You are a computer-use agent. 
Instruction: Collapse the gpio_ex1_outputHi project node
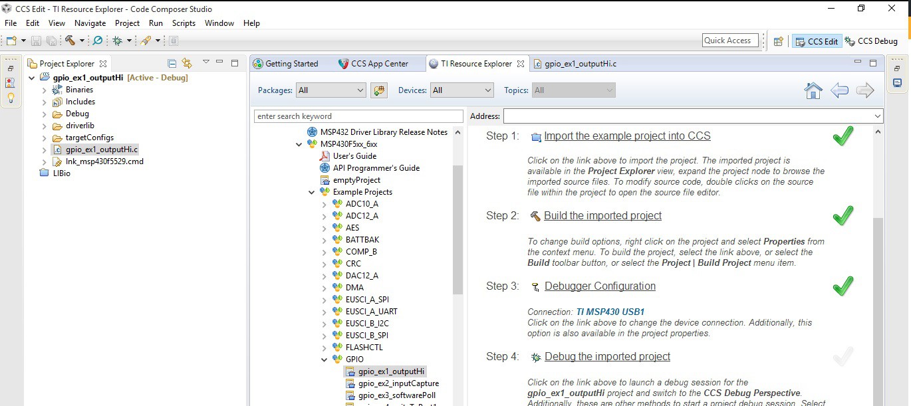tap(32, 78)
